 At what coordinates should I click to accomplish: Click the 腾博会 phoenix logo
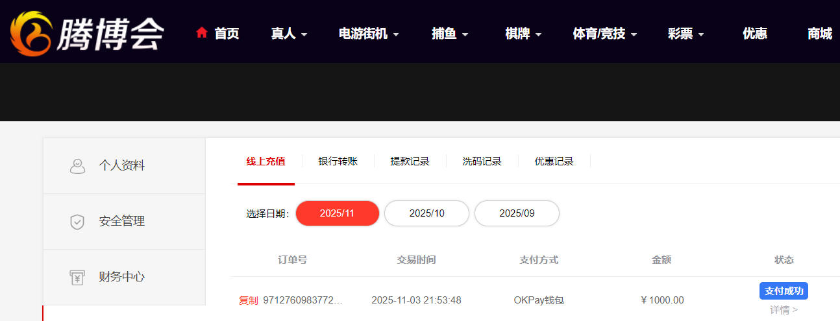pos(86,32)
